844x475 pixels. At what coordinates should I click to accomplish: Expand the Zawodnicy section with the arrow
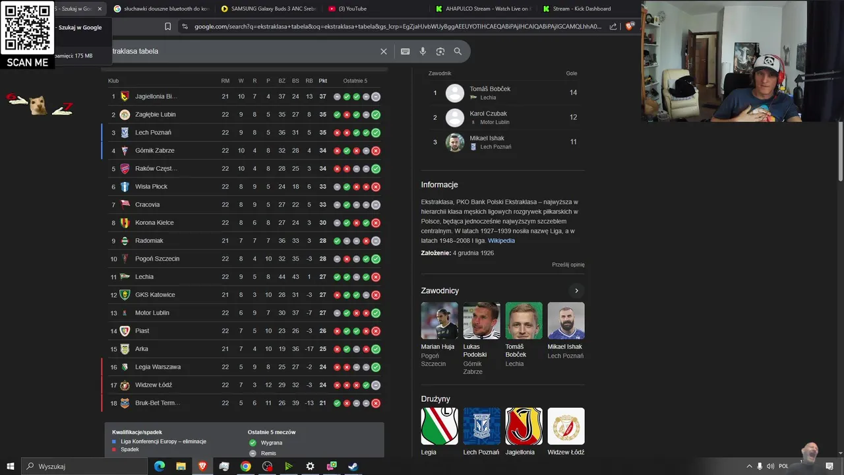(x=576, y=291)
